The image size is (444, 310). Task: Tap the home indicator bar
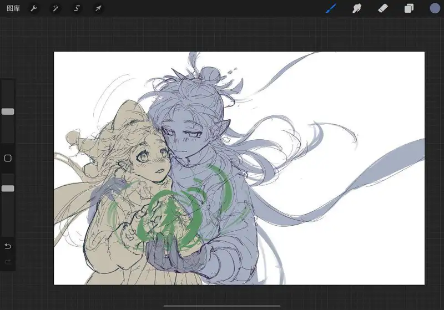[222, 306]
